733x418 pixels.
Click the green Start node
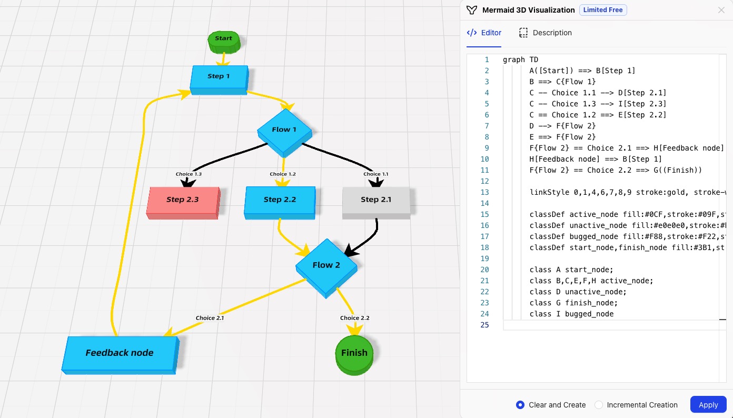(x=224, y=41)
